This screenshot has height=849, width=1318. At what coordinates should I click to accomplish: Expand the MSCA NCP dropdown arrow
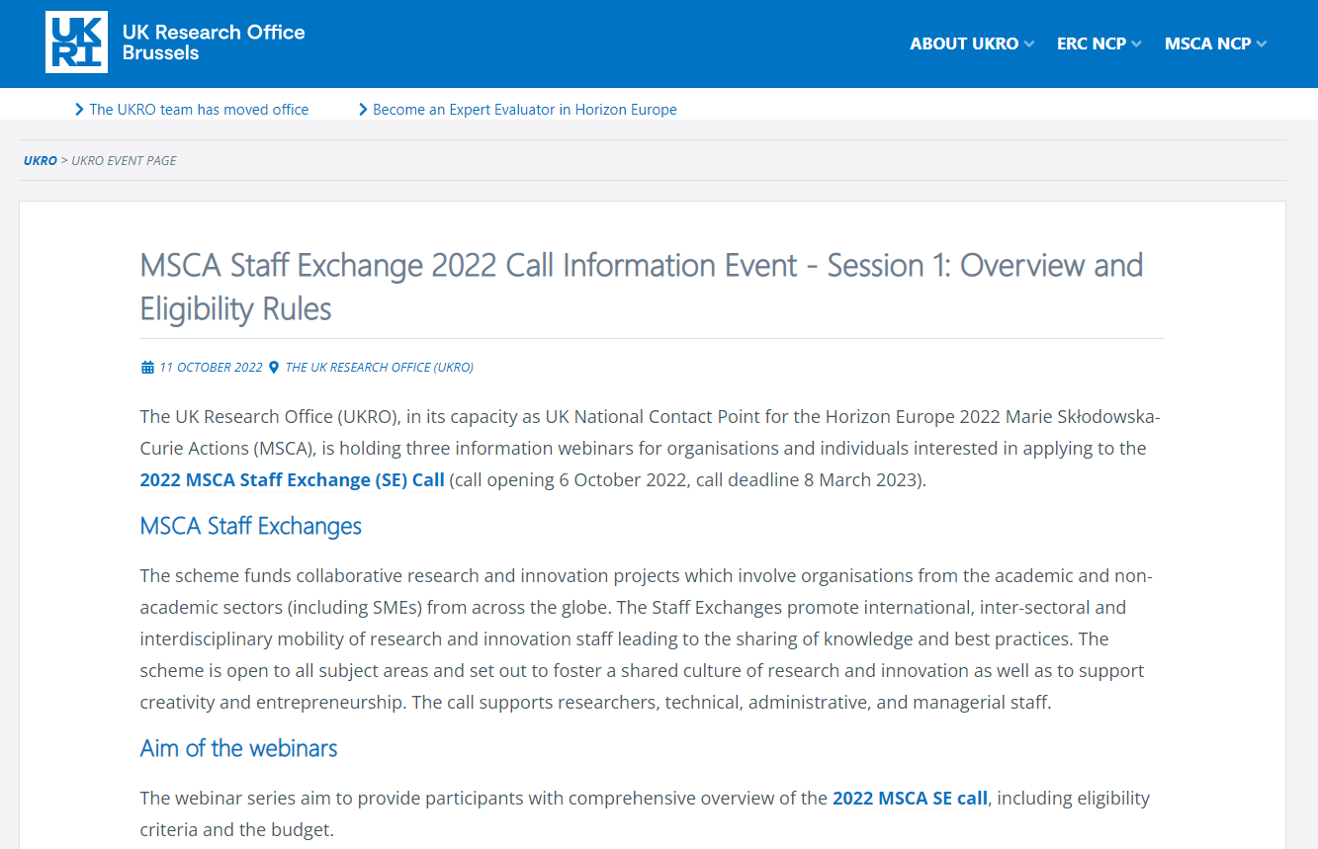[x=1262, y=43]
